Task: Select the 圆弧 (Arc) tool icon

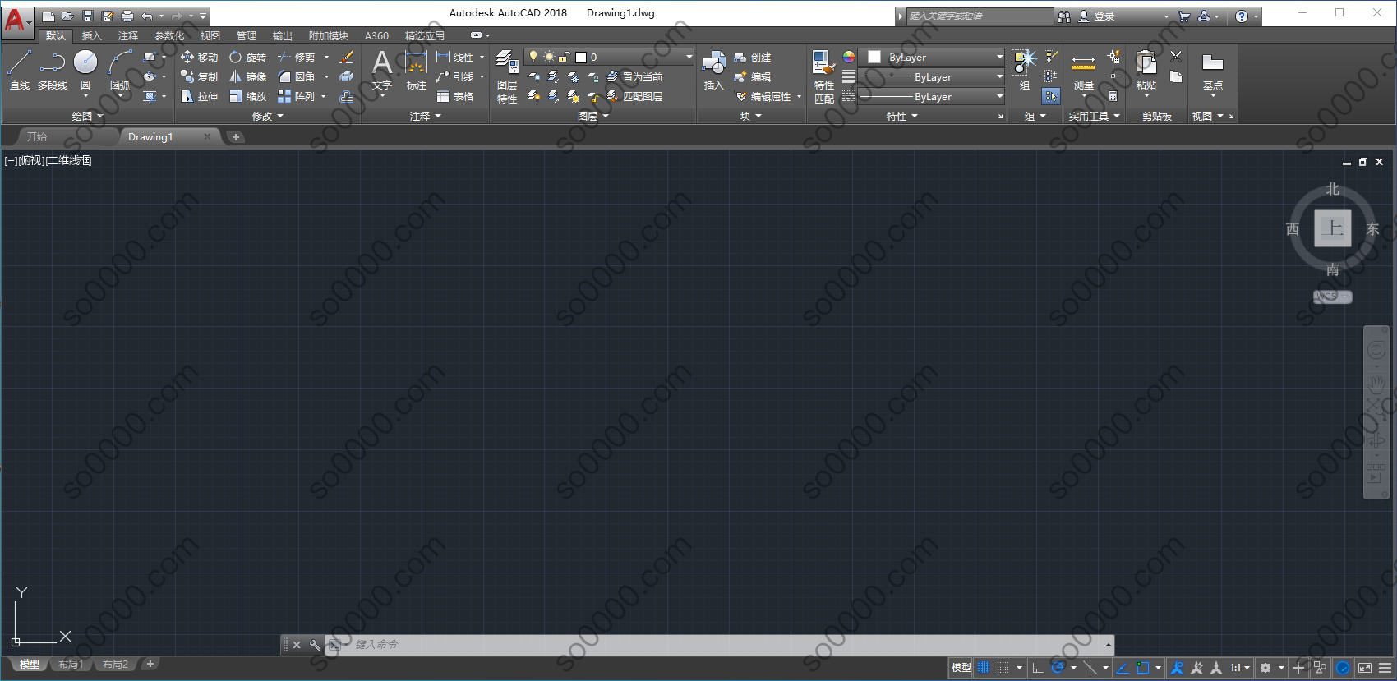Action: [120, 62]
